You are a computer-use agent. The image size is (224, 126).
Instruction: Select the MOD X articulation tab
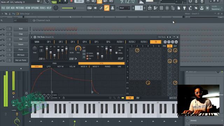pos(84,66)
